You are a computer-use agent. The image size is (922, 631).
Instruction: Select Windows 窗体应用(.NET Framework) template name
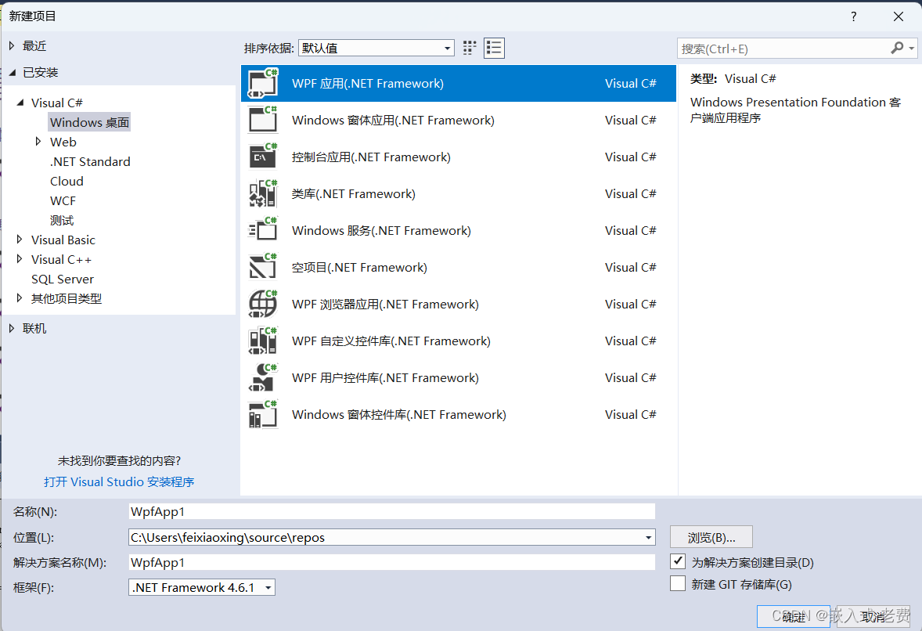point(393,120)
